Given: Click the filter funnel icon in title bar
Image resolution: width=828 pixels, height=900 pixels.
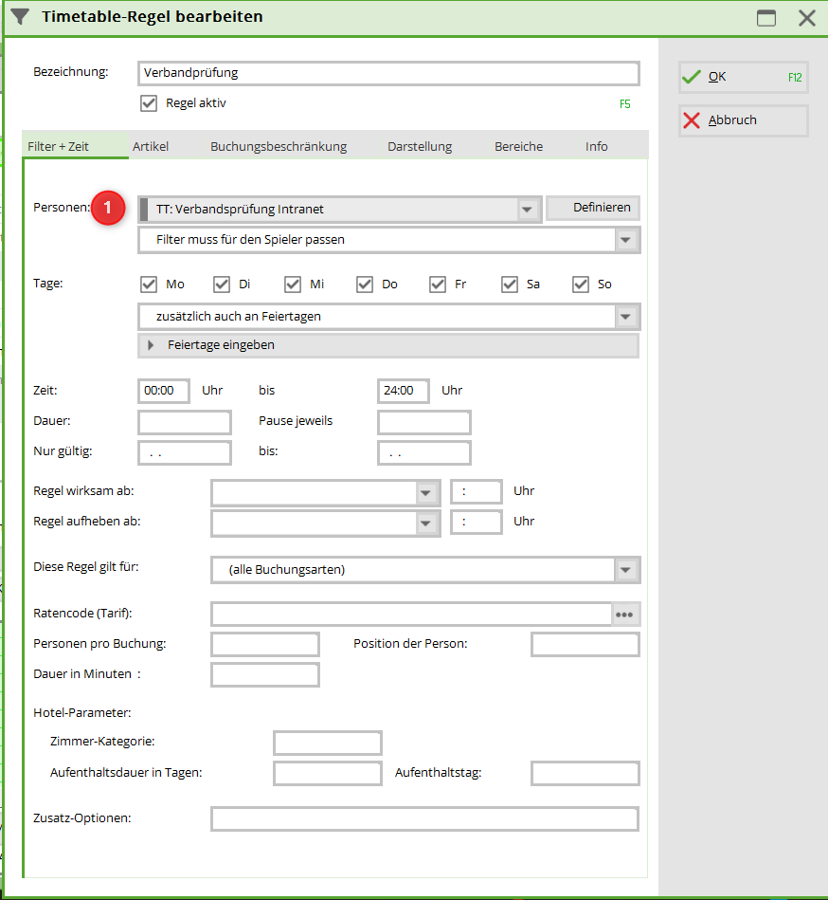Looking at the screenshot, I should pyautogui.click(x=20, y=16).
